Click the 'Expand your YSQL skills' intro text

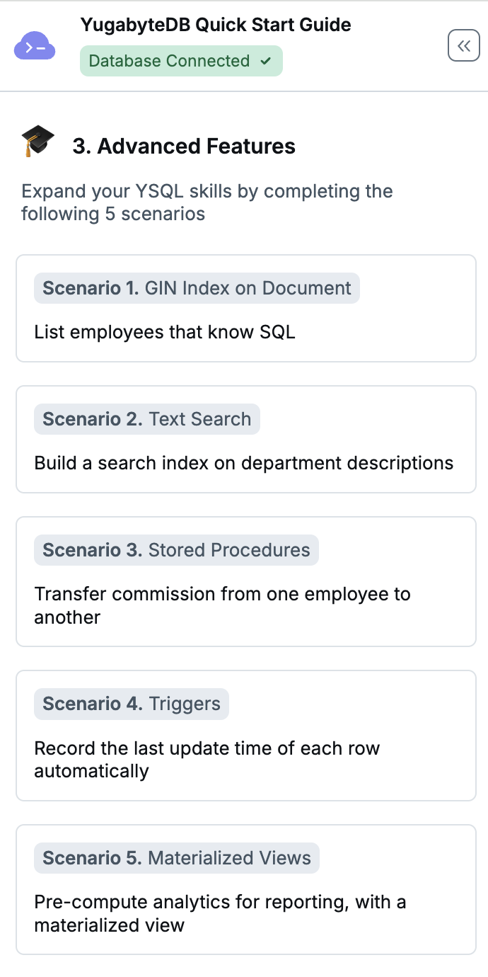(x=207, y=202)
